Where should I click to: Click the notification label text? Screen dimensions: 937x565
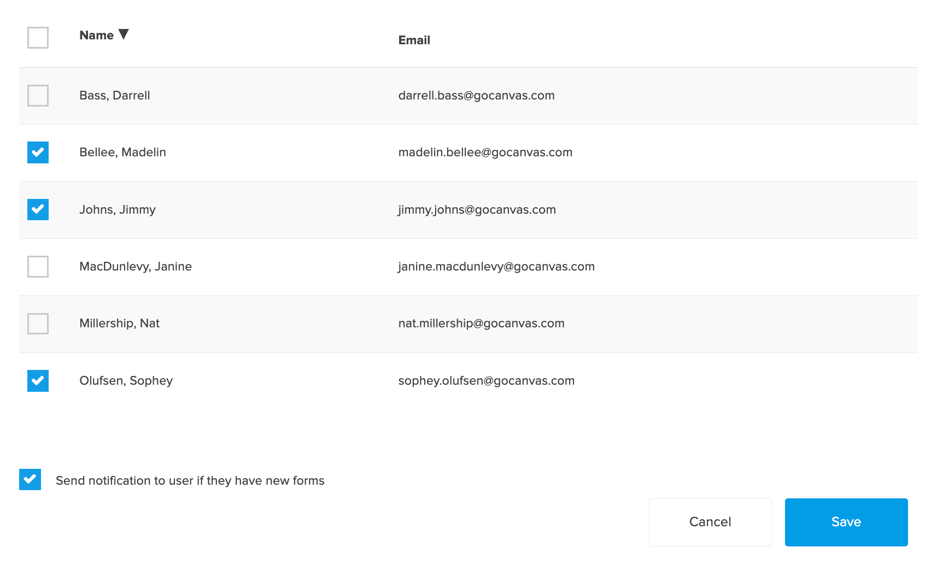coord(190,481)
